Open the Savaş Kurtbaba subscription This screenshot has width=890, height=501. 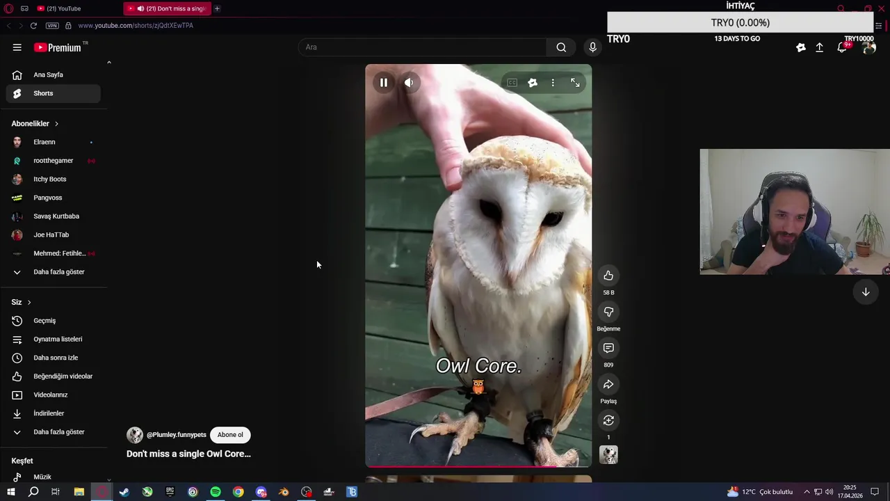pyautogui.click(x=54, y=216)
